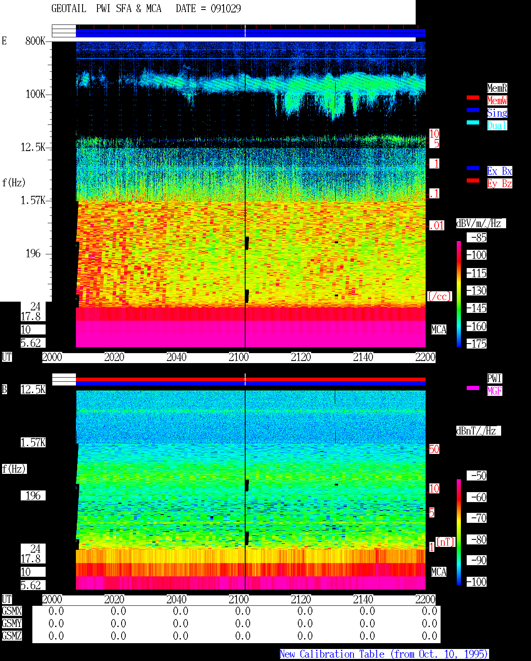
Task: Click 2200 on the B panel time axis
Action: pos(425,599)
